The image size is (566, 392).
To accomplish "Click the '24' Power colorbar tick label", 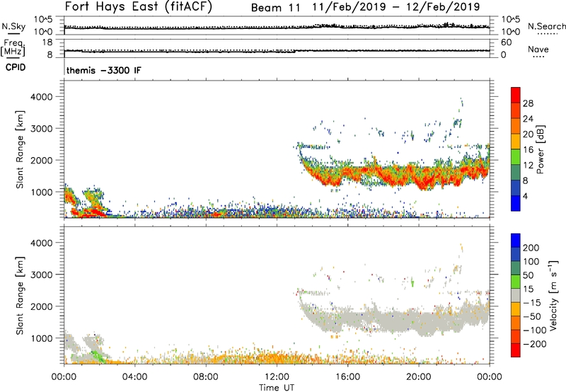I will (528, 119).
